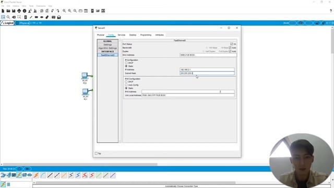Choose the Inspect magnifier tool
The width and height of the screenshot is (334, 188).
click(8, 17)
